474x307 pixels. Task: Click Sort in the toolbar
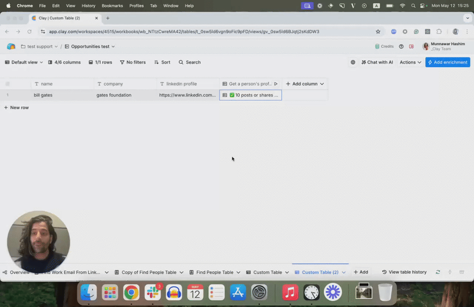click(162, 62)
